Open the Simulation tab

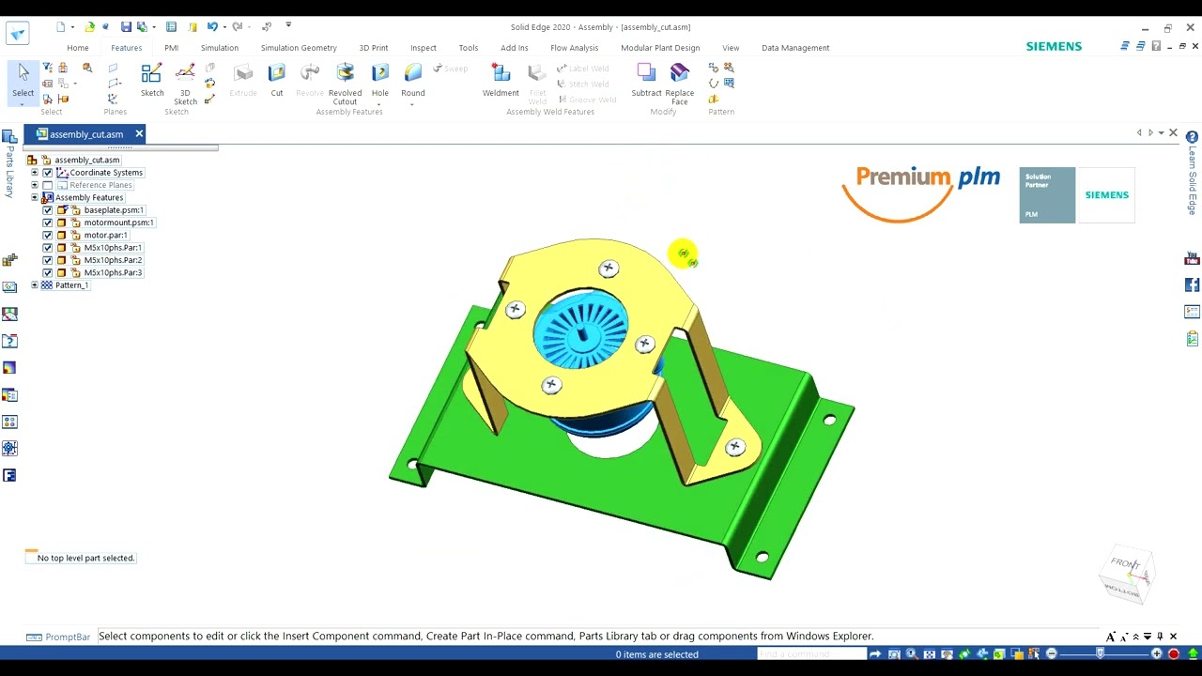pos(220,48)
